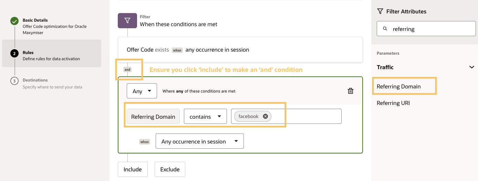
Task: Click the Referring Domain condition label
Action: (153, 116)
